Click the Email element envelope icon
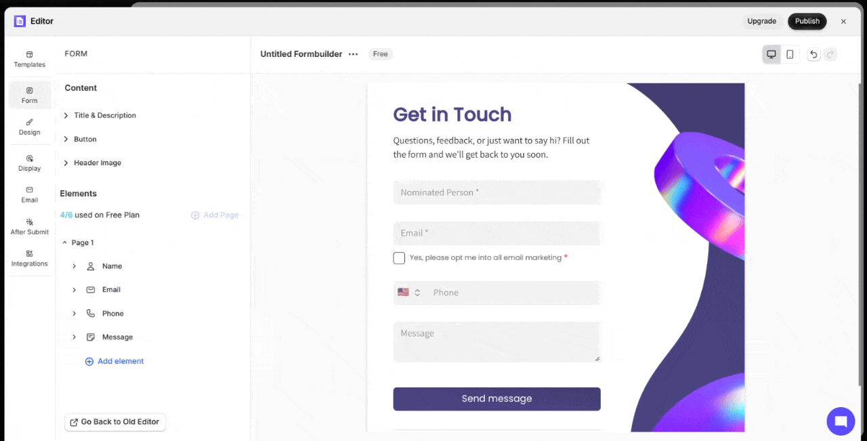Screen dimensions: 867x441 point(91,290)
